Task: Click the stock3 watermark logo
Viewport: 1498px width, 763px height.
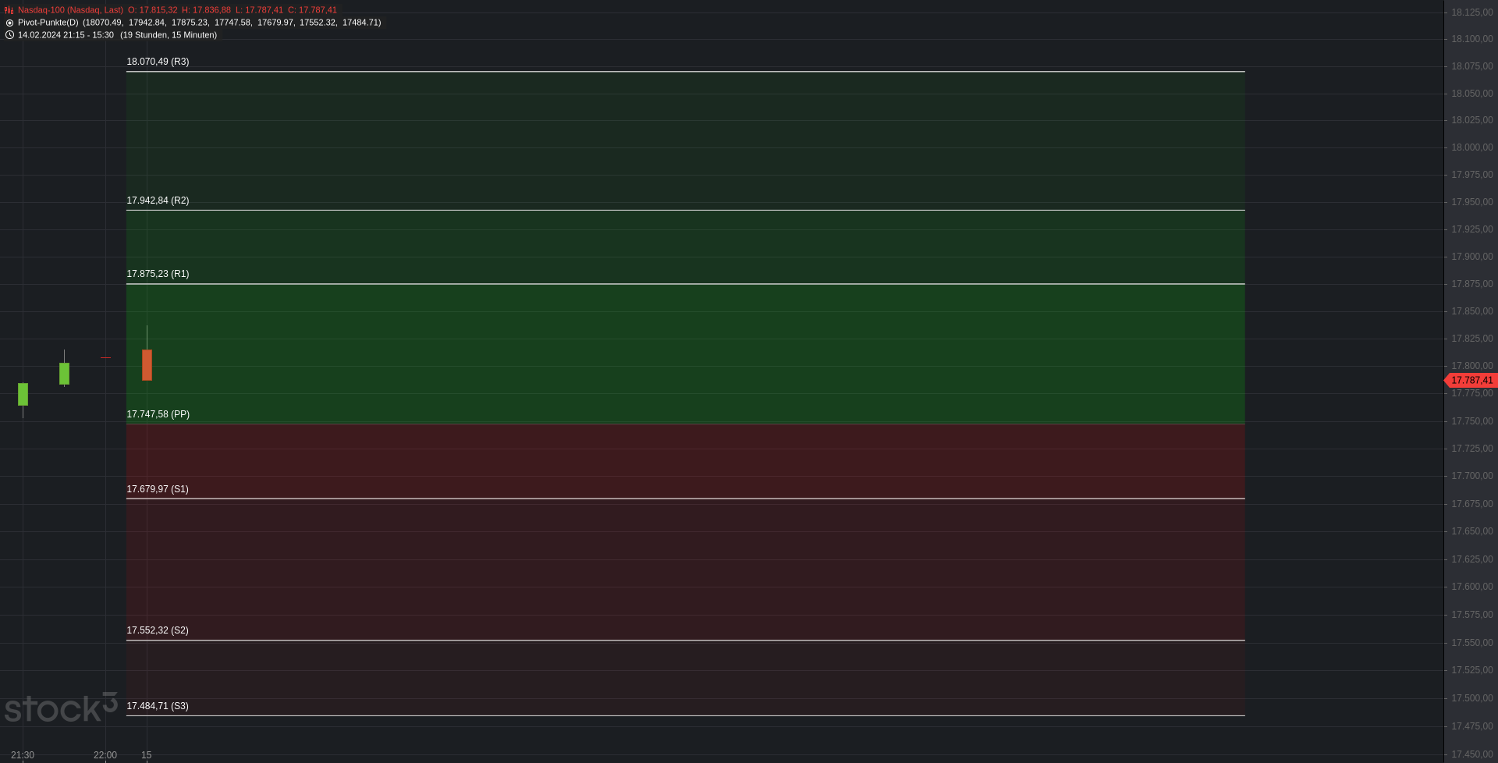Action: pyautogui.click(x=61, y=708)
